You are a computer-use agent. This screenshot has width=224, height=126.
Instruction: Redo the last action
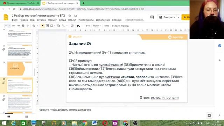click(18, 26)
